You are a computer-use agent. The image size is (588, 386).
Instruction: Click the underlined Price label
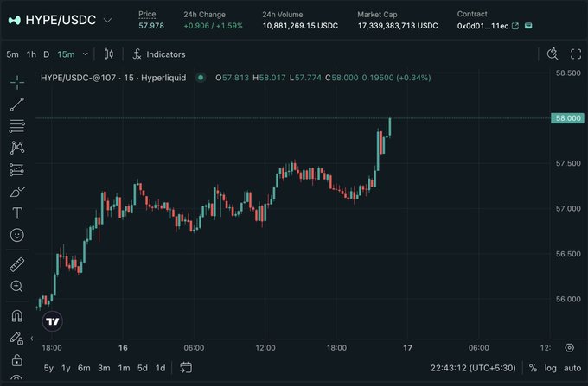tap(147, 14)
